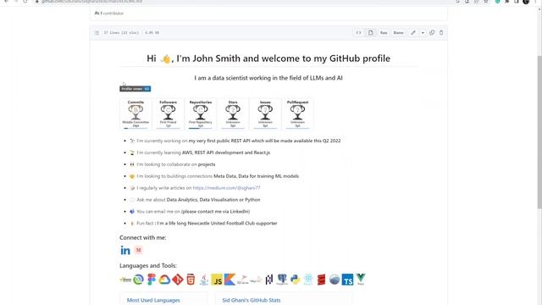Viewport: 542px width, 305px height.
Task: Open the Issues trophy card
Action: (x=265, y=114)
